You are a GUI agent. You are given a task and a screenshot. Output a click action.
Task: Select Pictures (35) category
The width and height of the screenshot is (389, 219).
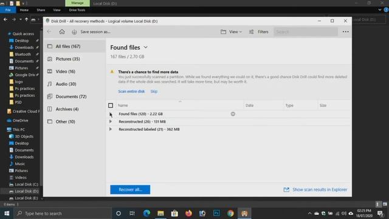tap(74, 59)
